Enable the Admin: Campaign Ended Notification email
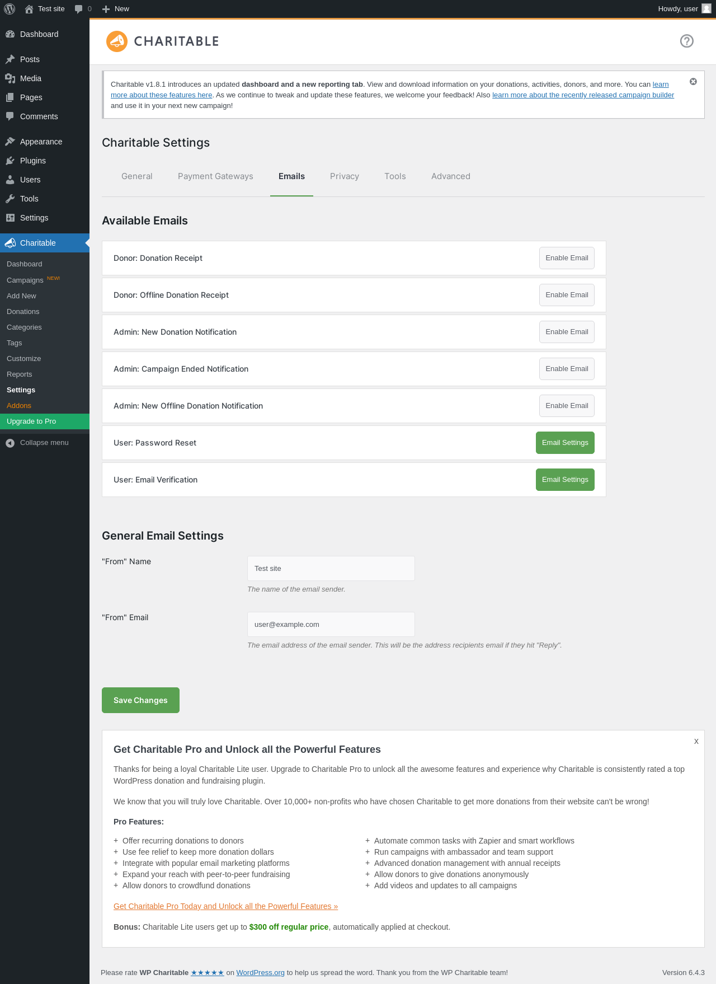 567,369
